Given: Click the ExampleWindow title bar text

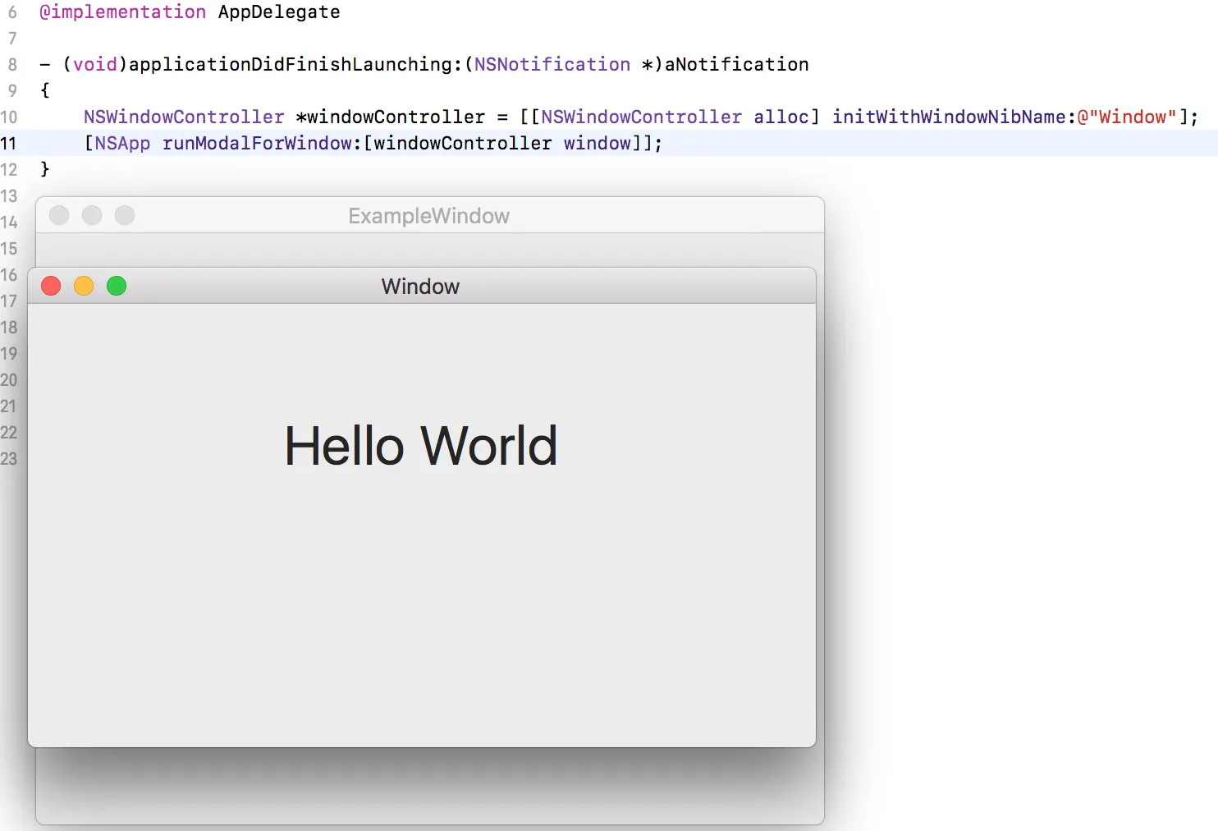Looking at the screenshot, I should pos(429,216).
